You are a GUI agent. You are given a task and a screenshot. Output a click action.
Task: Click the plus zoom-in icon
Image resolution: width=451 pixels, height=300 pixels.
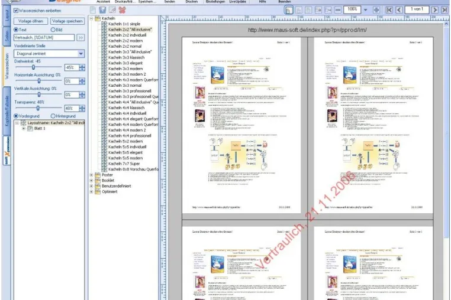[376, 10]
